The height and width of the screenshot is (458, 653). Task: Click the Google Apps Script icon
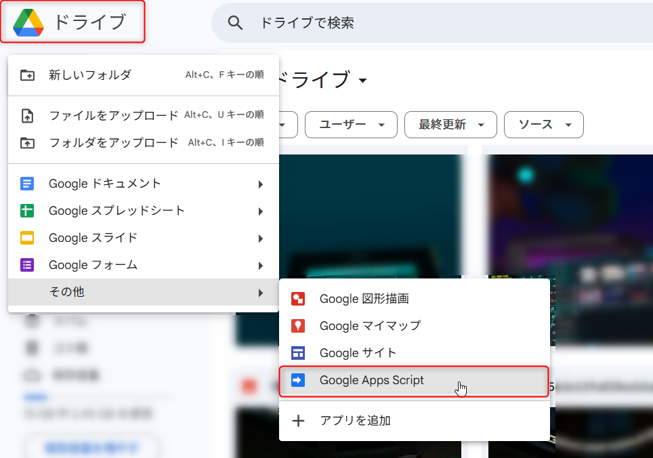click(298, 379)
